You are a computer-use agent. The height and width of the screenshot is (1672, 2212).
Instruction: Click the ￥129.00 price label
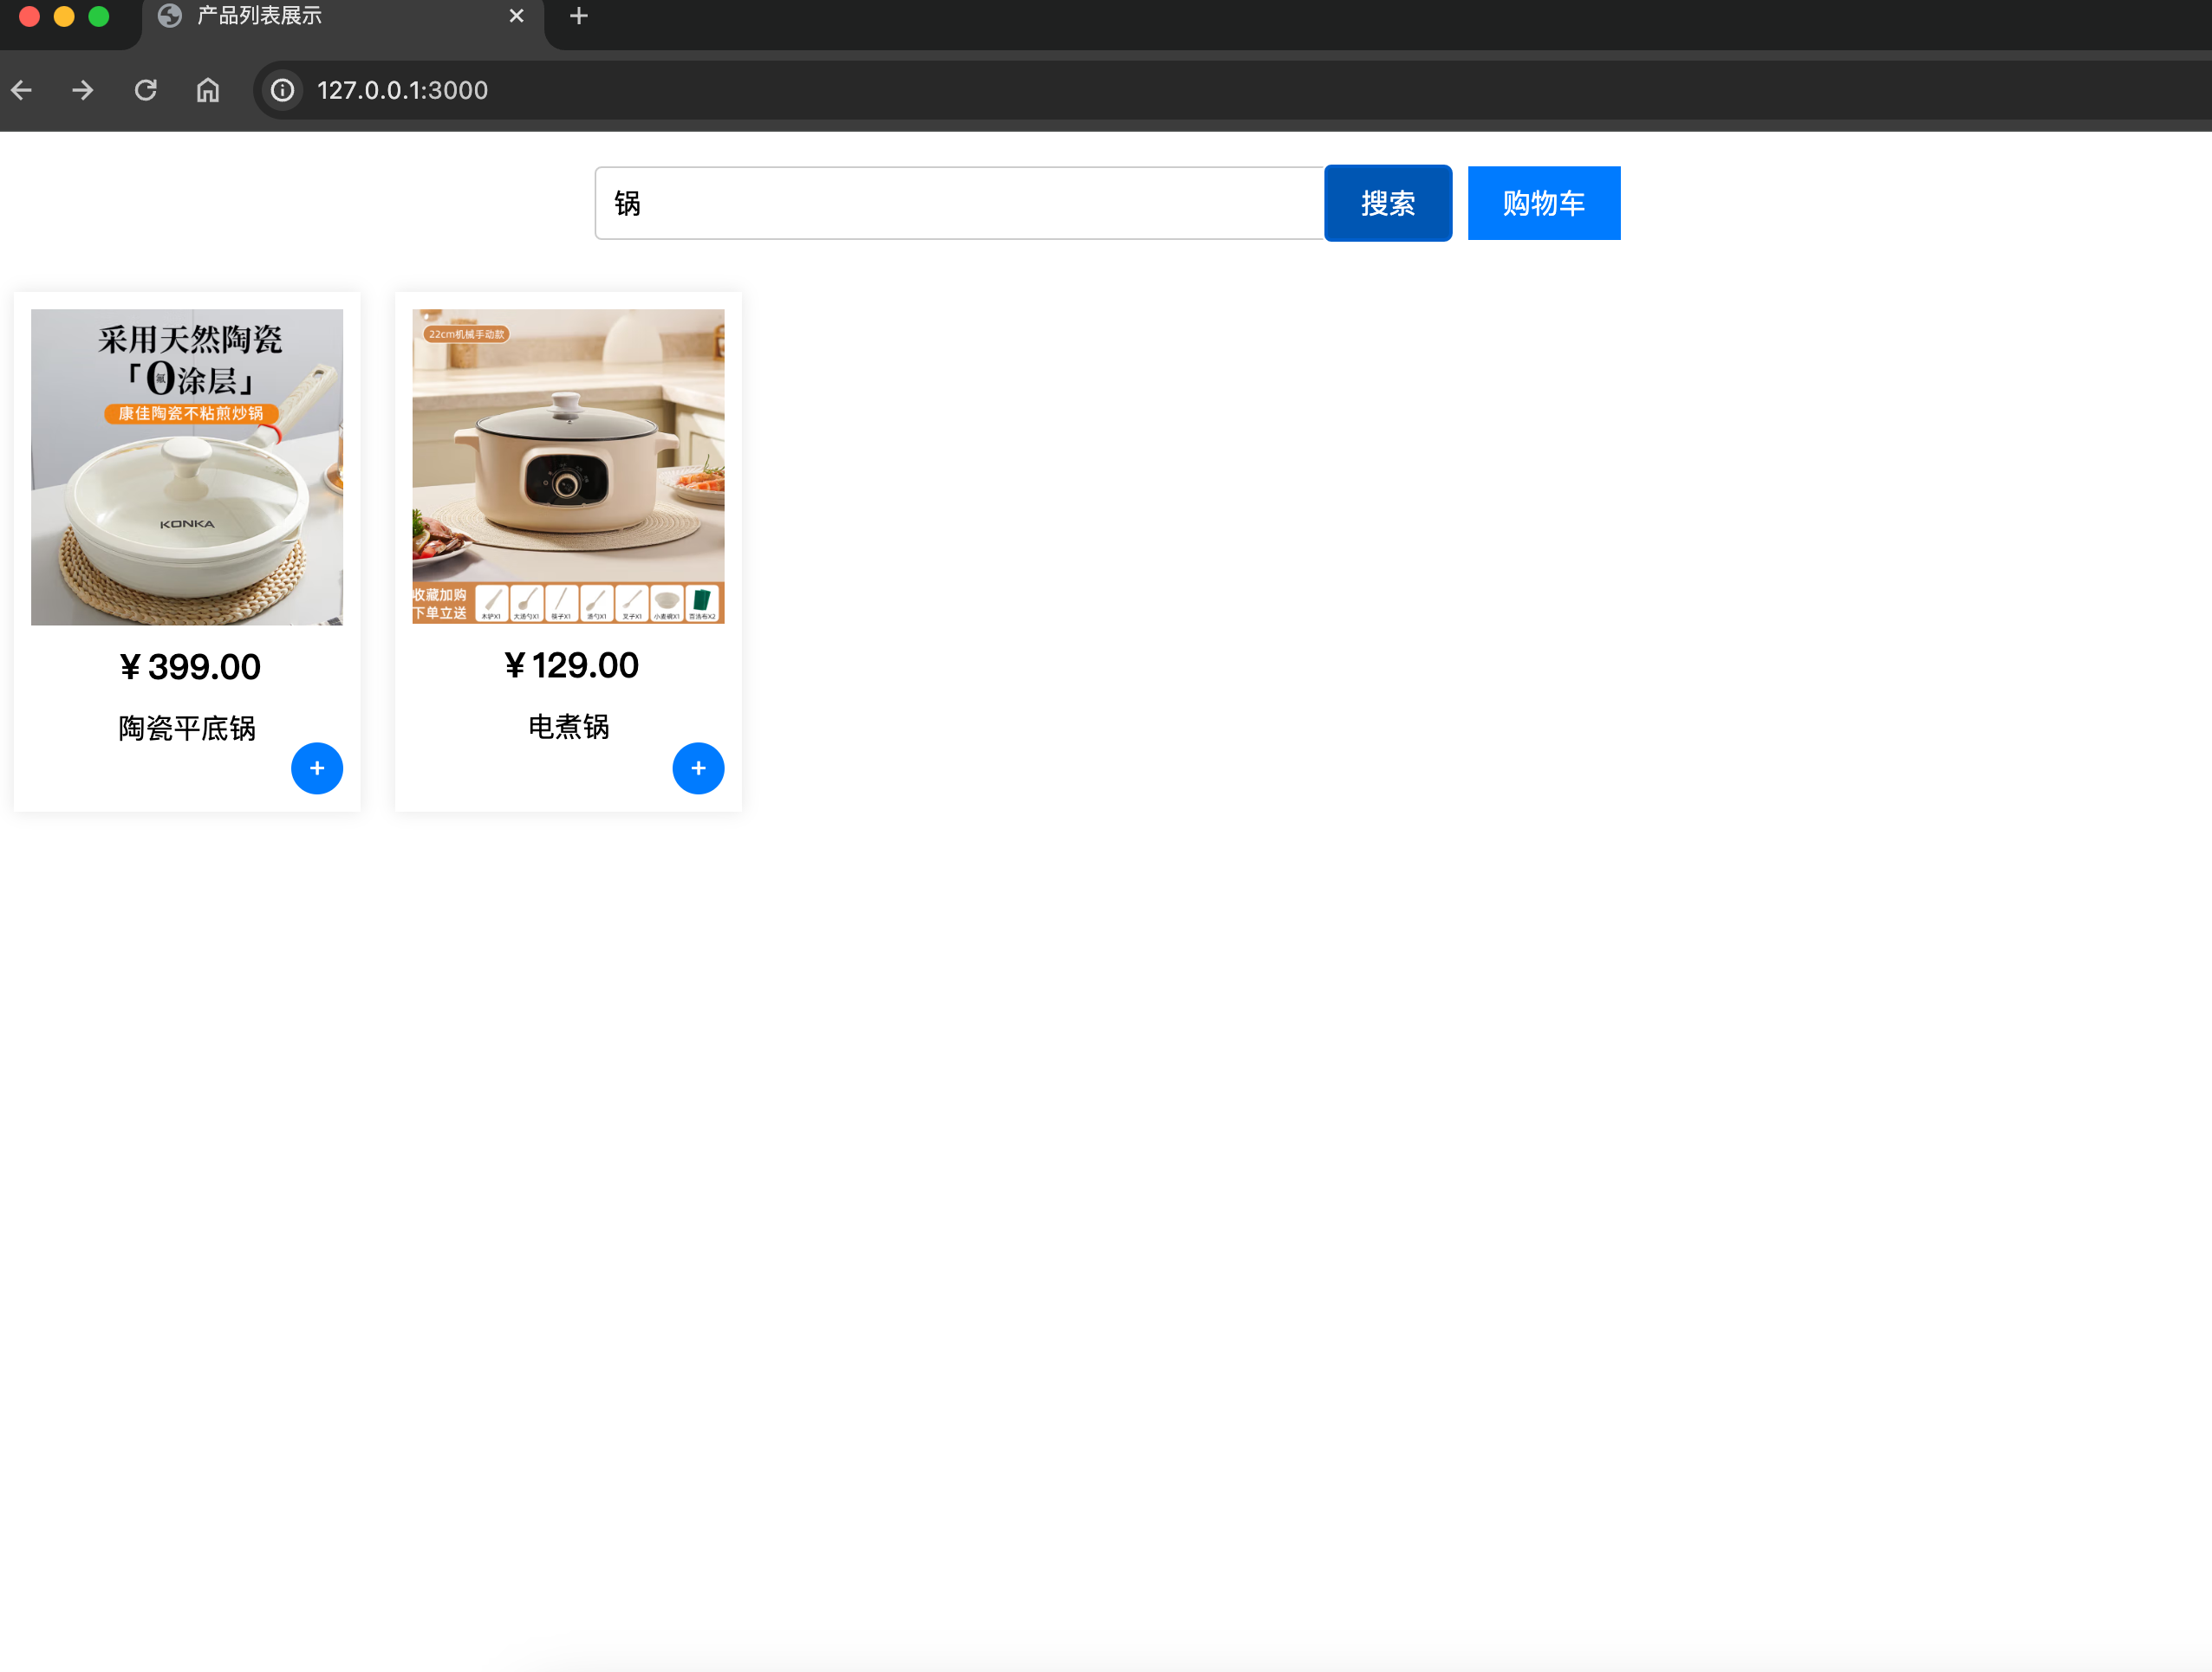pyautogui.click(x=570, y=664)
